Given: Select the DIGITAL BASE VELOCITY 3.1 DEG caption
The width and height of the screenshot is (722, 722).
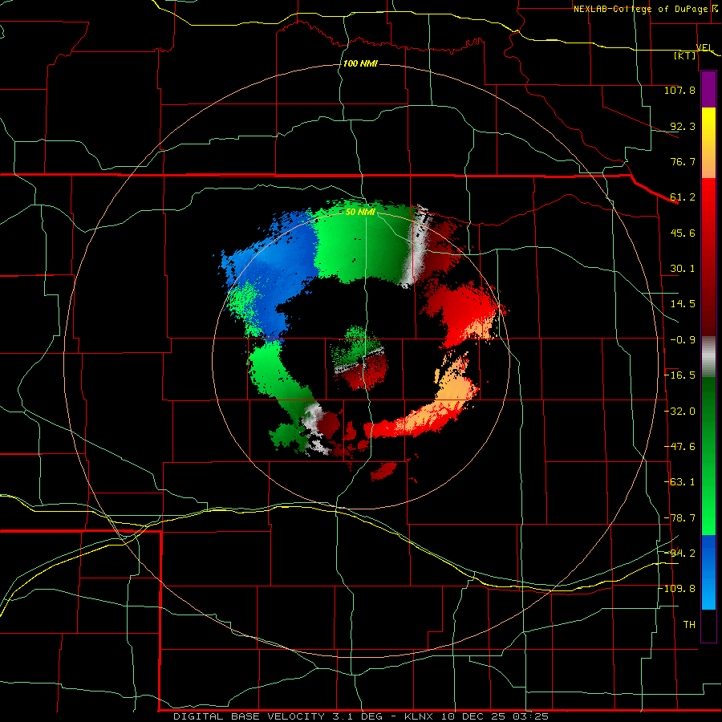Looking at the screenshot, I should pyautogui.click(x=278, y=716).
